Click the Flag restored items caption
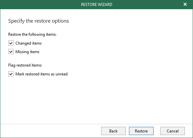Image resolution: width=193 pixels, height=138 pixels. point(25,65)
